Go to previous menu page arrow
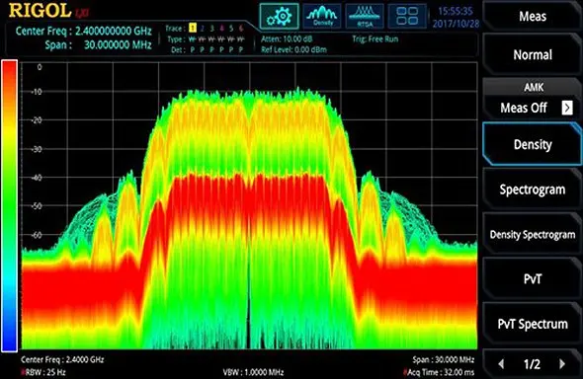 [x=501, y=364]
